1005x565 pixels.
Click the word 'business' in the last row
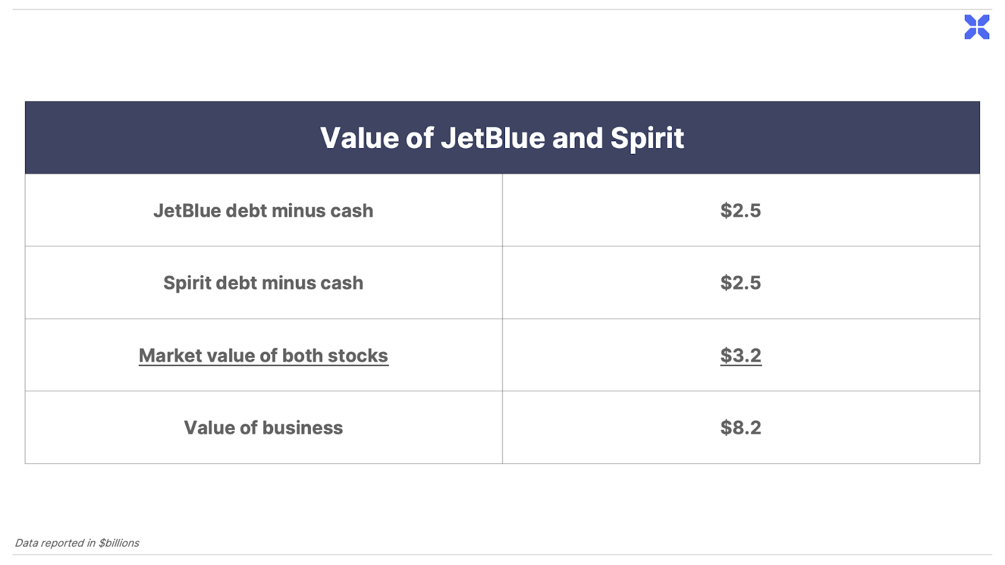(x=303, y=428)
